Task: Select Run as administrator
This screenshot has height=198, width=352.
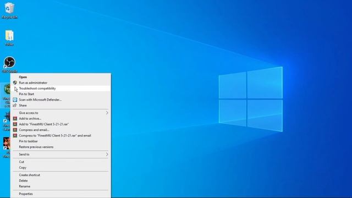Action: [61, 82]
